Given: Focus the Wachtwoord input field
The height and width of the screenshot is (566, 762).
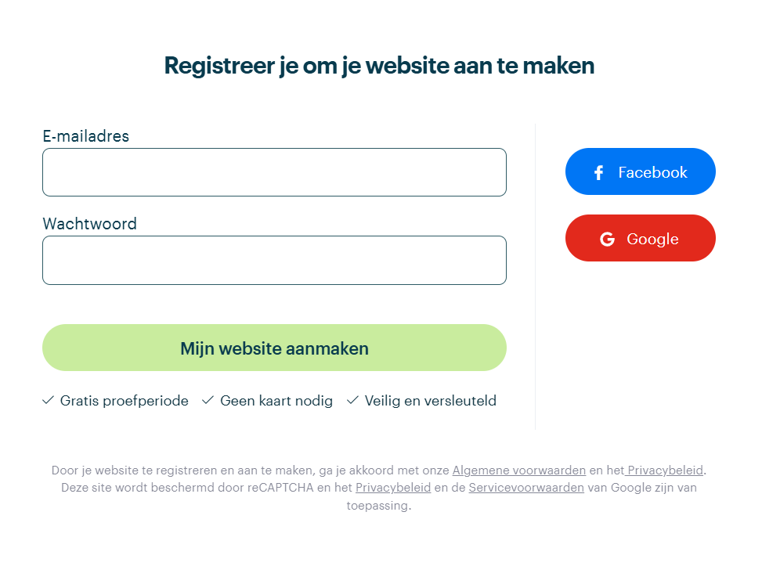Looking at the screenshot, I should pos(275,260).
